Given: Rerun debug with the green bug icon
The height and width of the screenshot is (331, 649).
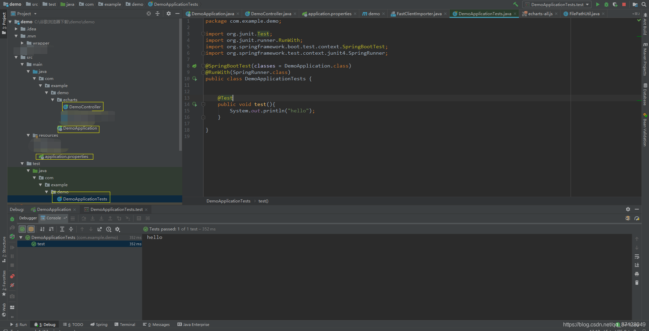Looking at the screenshot, I should 12,219.
